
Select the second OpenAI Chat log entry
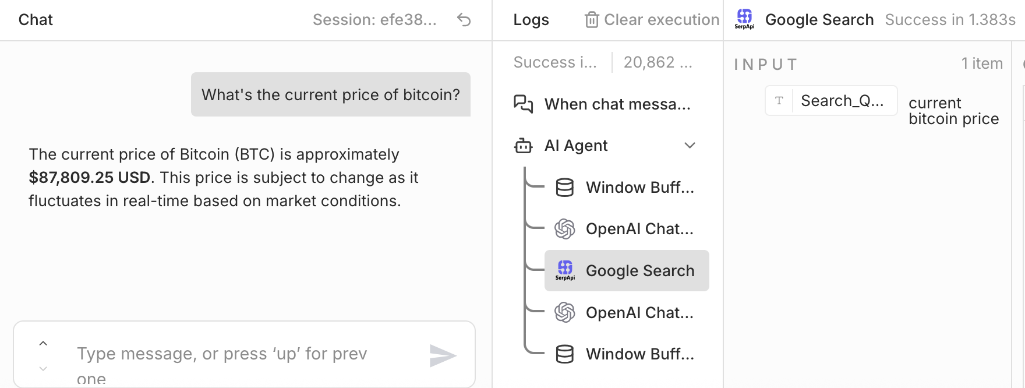[x=639, y=313]
